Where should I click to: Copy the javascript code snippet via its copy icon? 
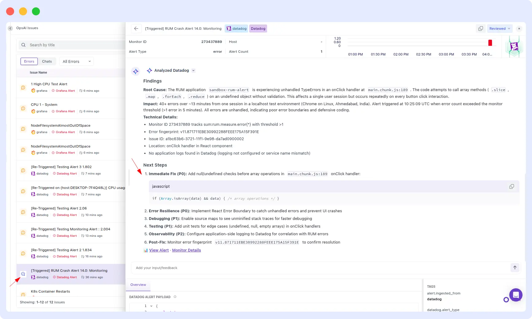tap(511, 186)
